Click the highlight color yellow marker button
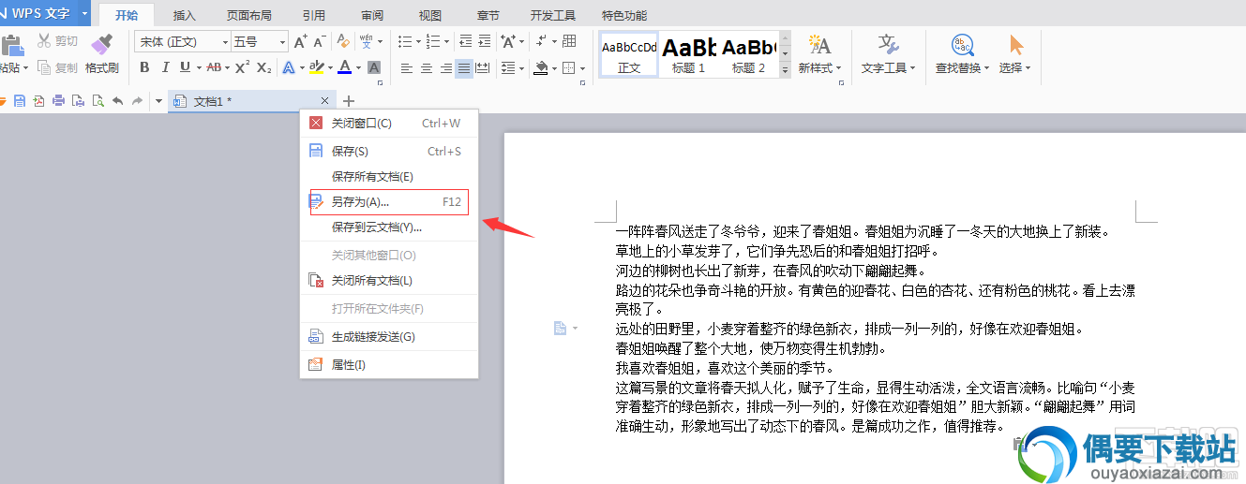This screenshot has height=484, width=1246. 316,67
